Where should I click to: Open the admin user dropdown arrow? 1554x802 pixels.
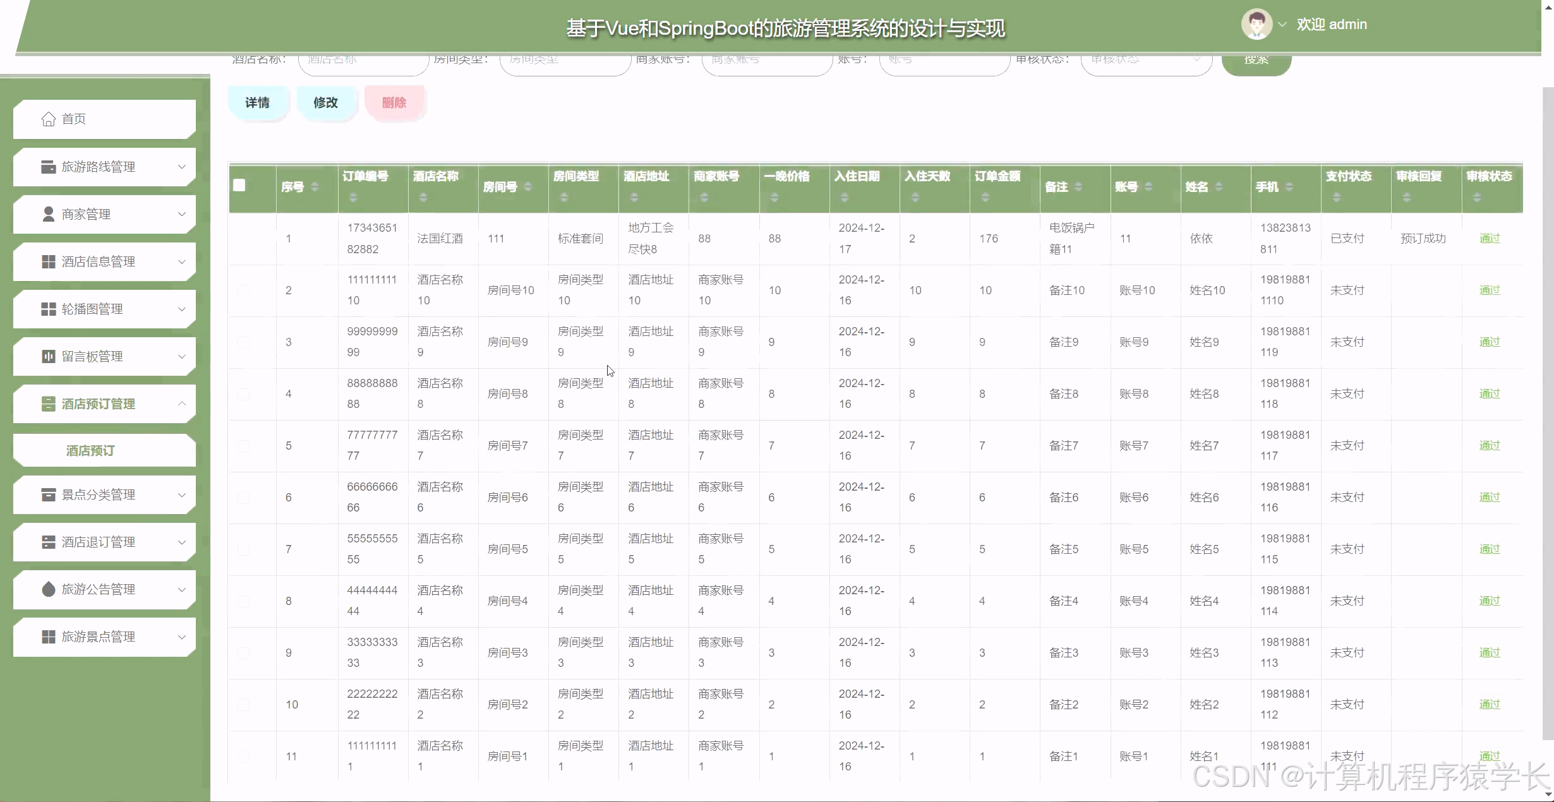click(x=1282, y=25)
